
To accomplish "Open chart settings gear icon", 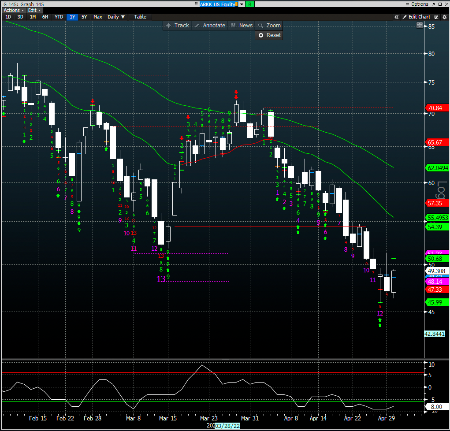I will click(445, 17).
